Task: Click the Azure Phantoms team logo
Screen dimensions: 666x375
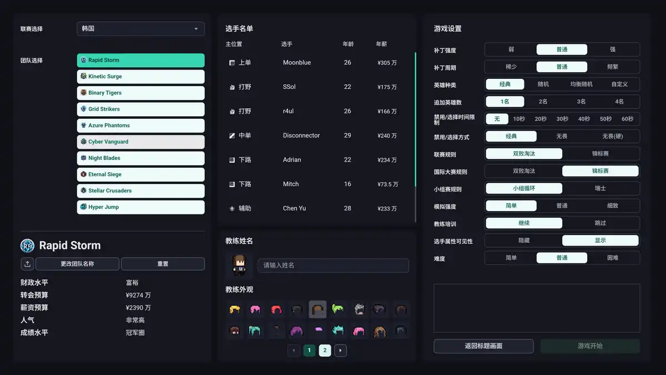Action: [x=83, y=125]
